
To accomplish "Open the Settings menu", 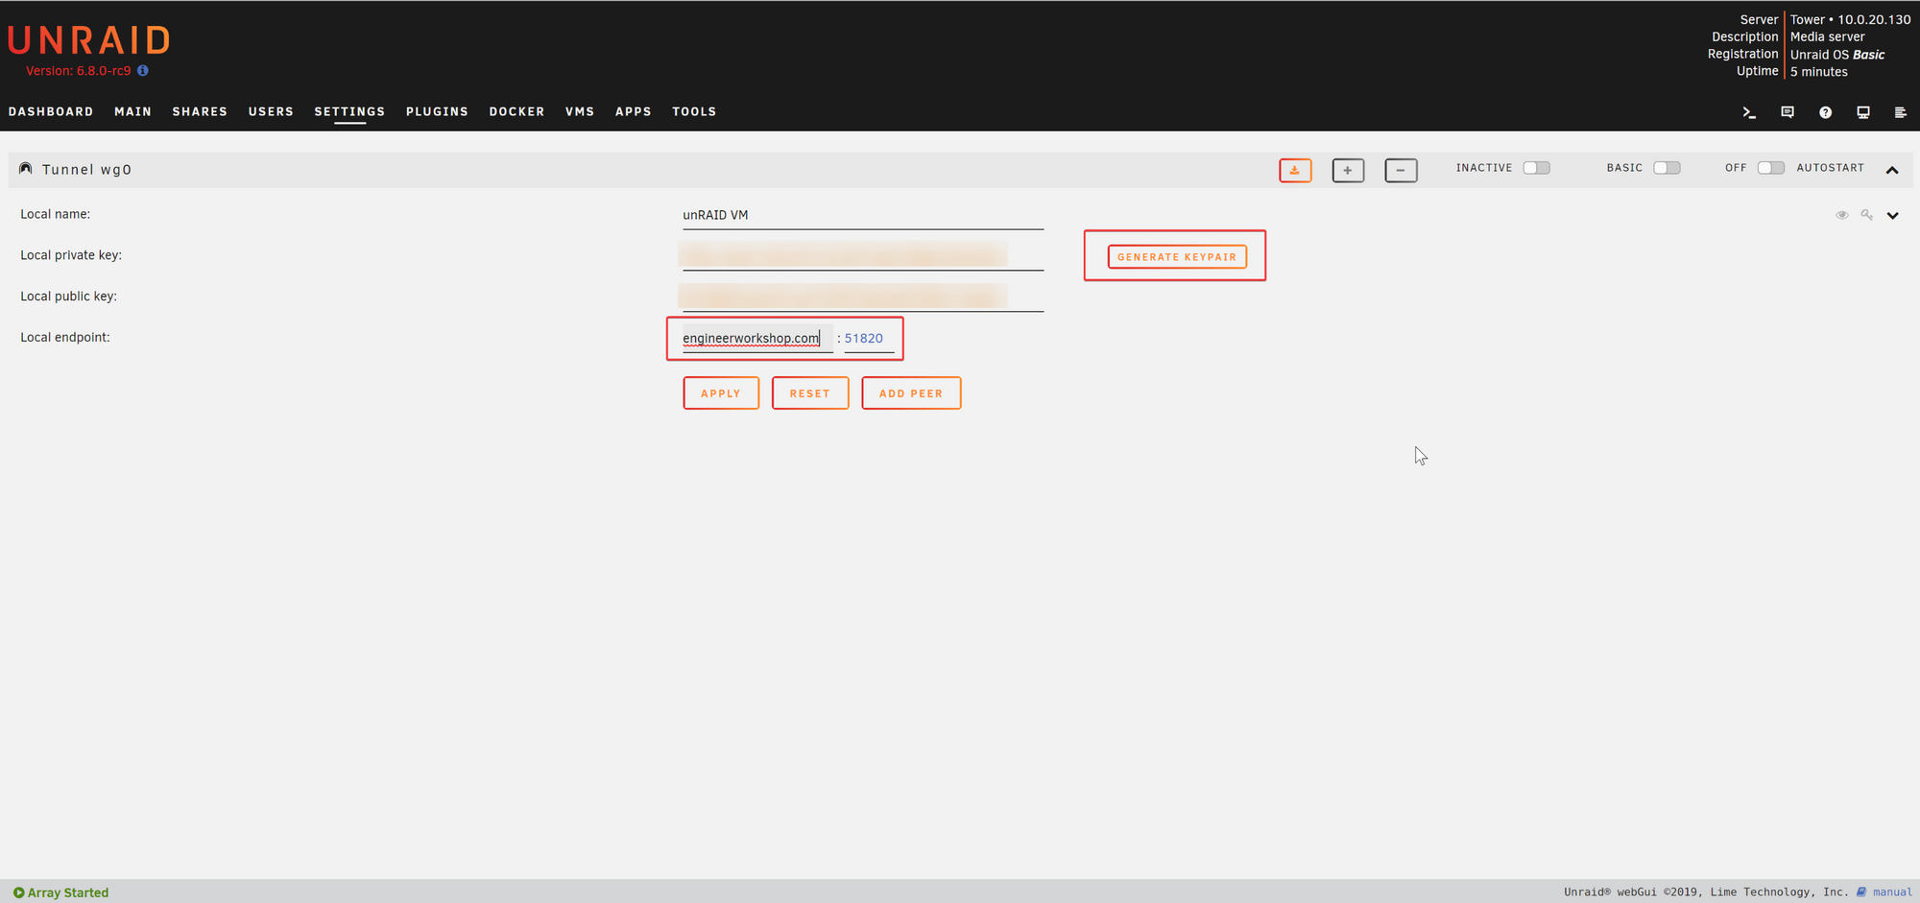I will click(349, 111).
